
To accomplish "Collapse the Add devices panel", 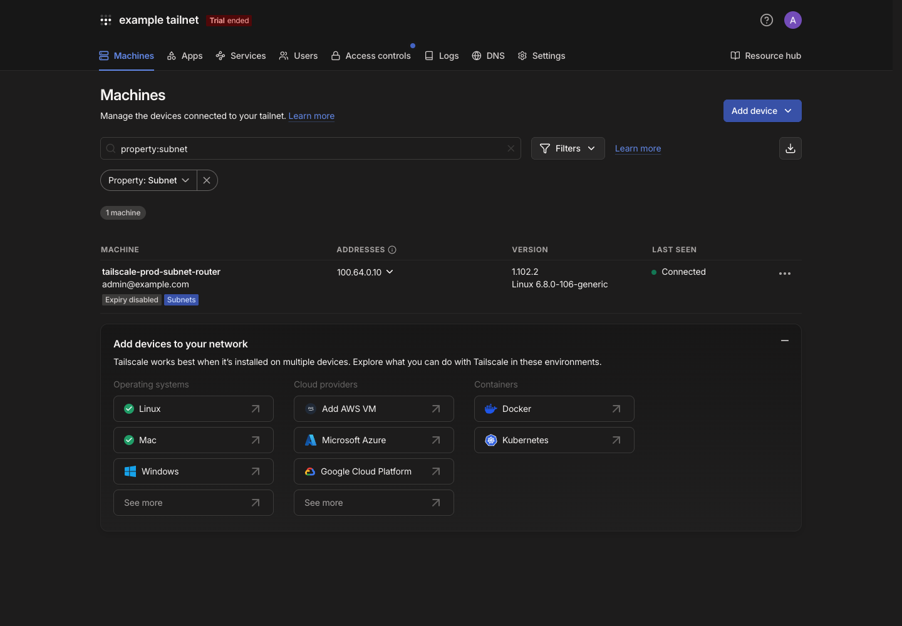I will [x=785, y=341].
